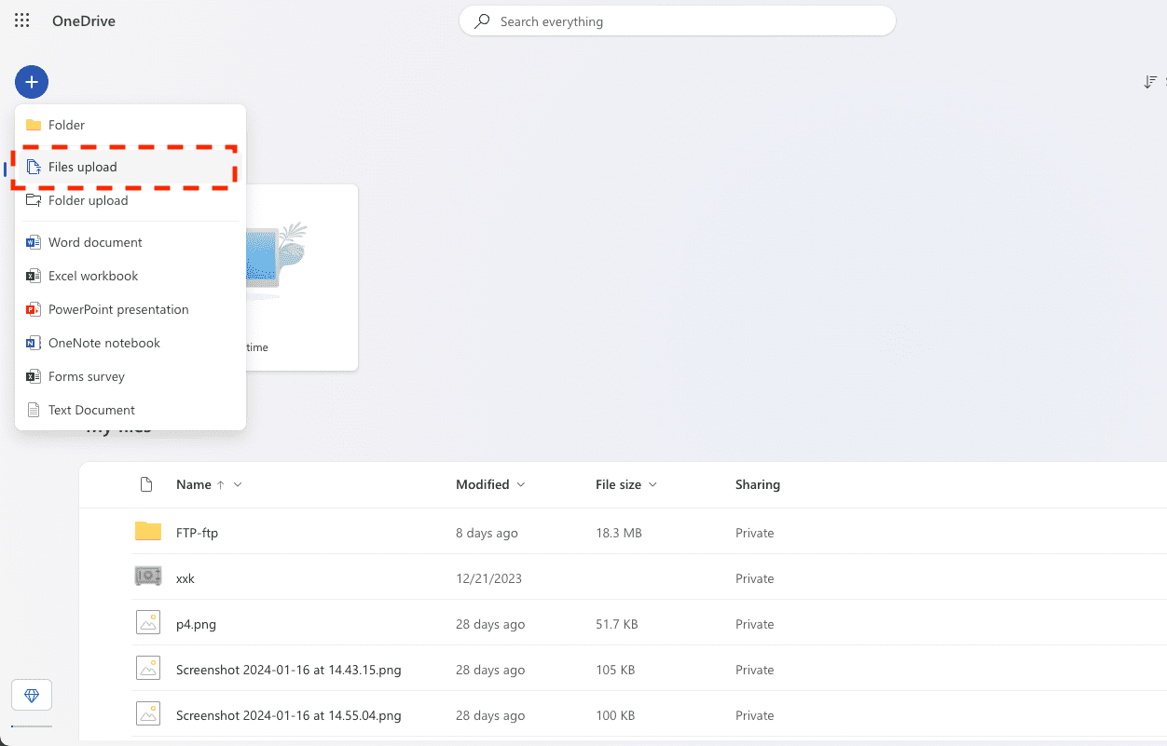Click the xxk vault icon
1167x746 pixels.
coord(148,576)
